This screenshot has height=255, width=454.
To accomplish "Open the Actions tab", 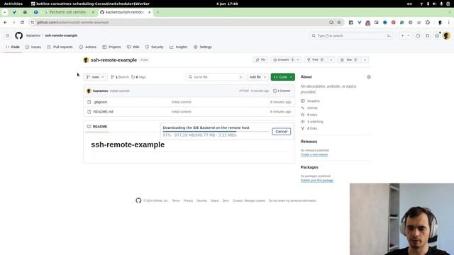I will click(x=88, y=47).
